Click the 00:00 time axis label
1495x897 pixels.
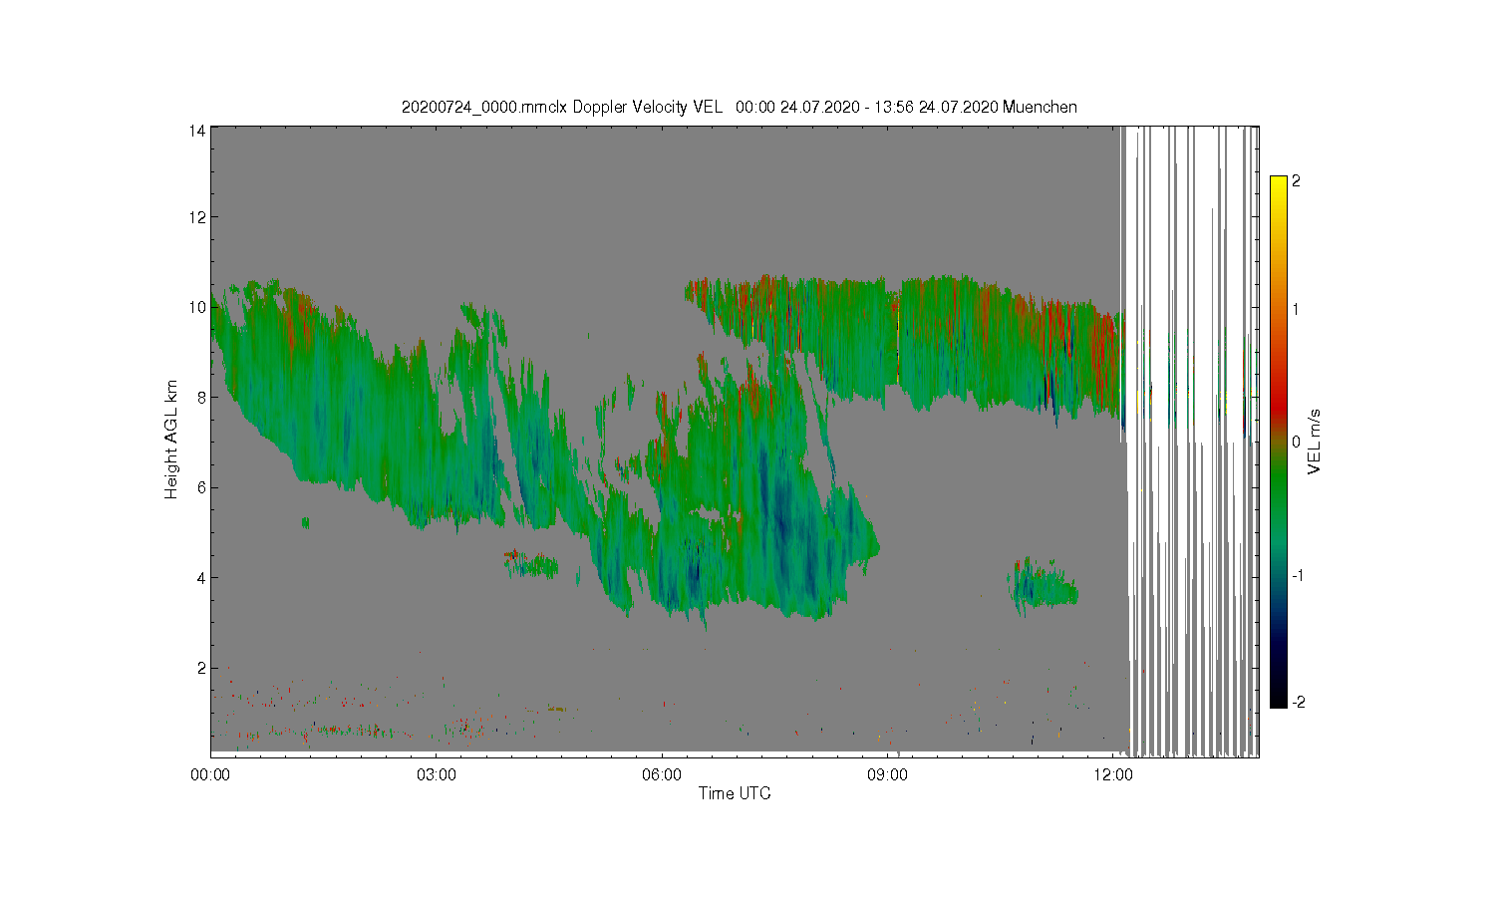(210, 774)
